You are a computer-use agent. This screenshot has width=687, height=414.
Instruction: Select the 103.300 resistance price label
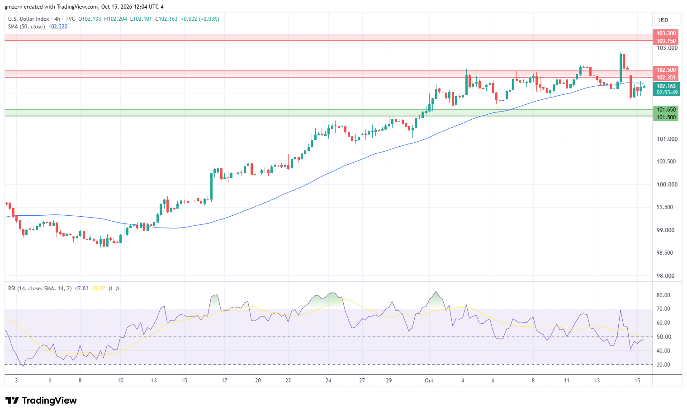point(666,33)
